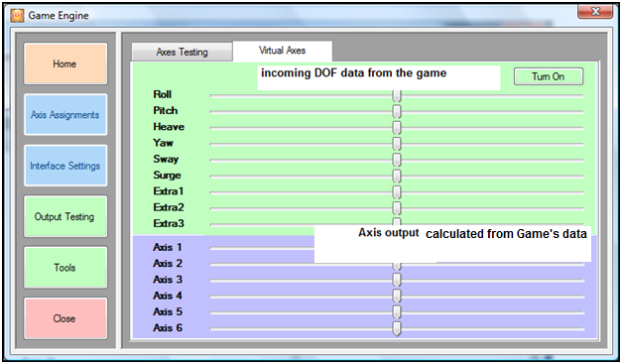Click the Heave slider thumb
This screenshot has height=364, width=622.
397,128
